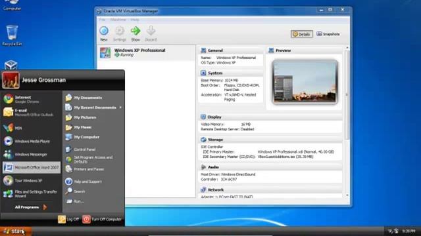The width and height of the screenshot is (421, 236).
Task: Click the Running status text
Action: pos(127,55)
